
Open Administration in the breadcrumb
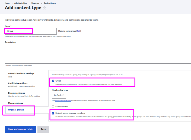click(21, 3)
